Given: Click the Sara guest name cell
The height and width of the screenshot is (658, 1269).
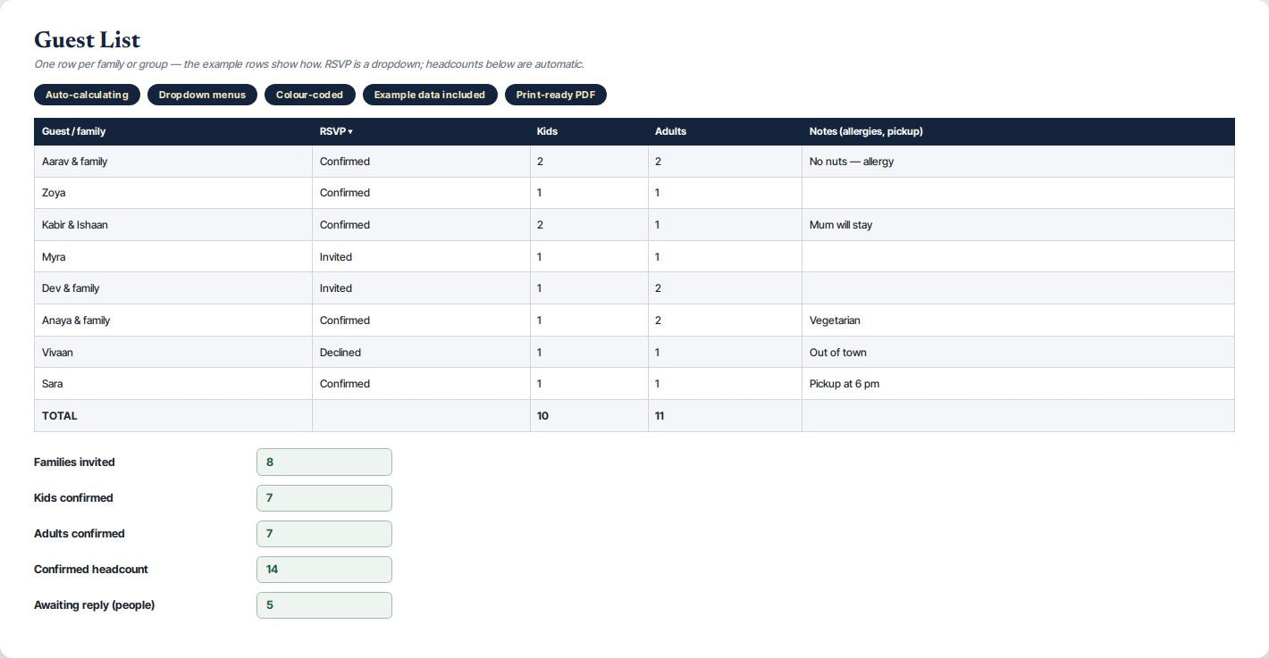Looking at the screenshot, I should tap(172, 384).
